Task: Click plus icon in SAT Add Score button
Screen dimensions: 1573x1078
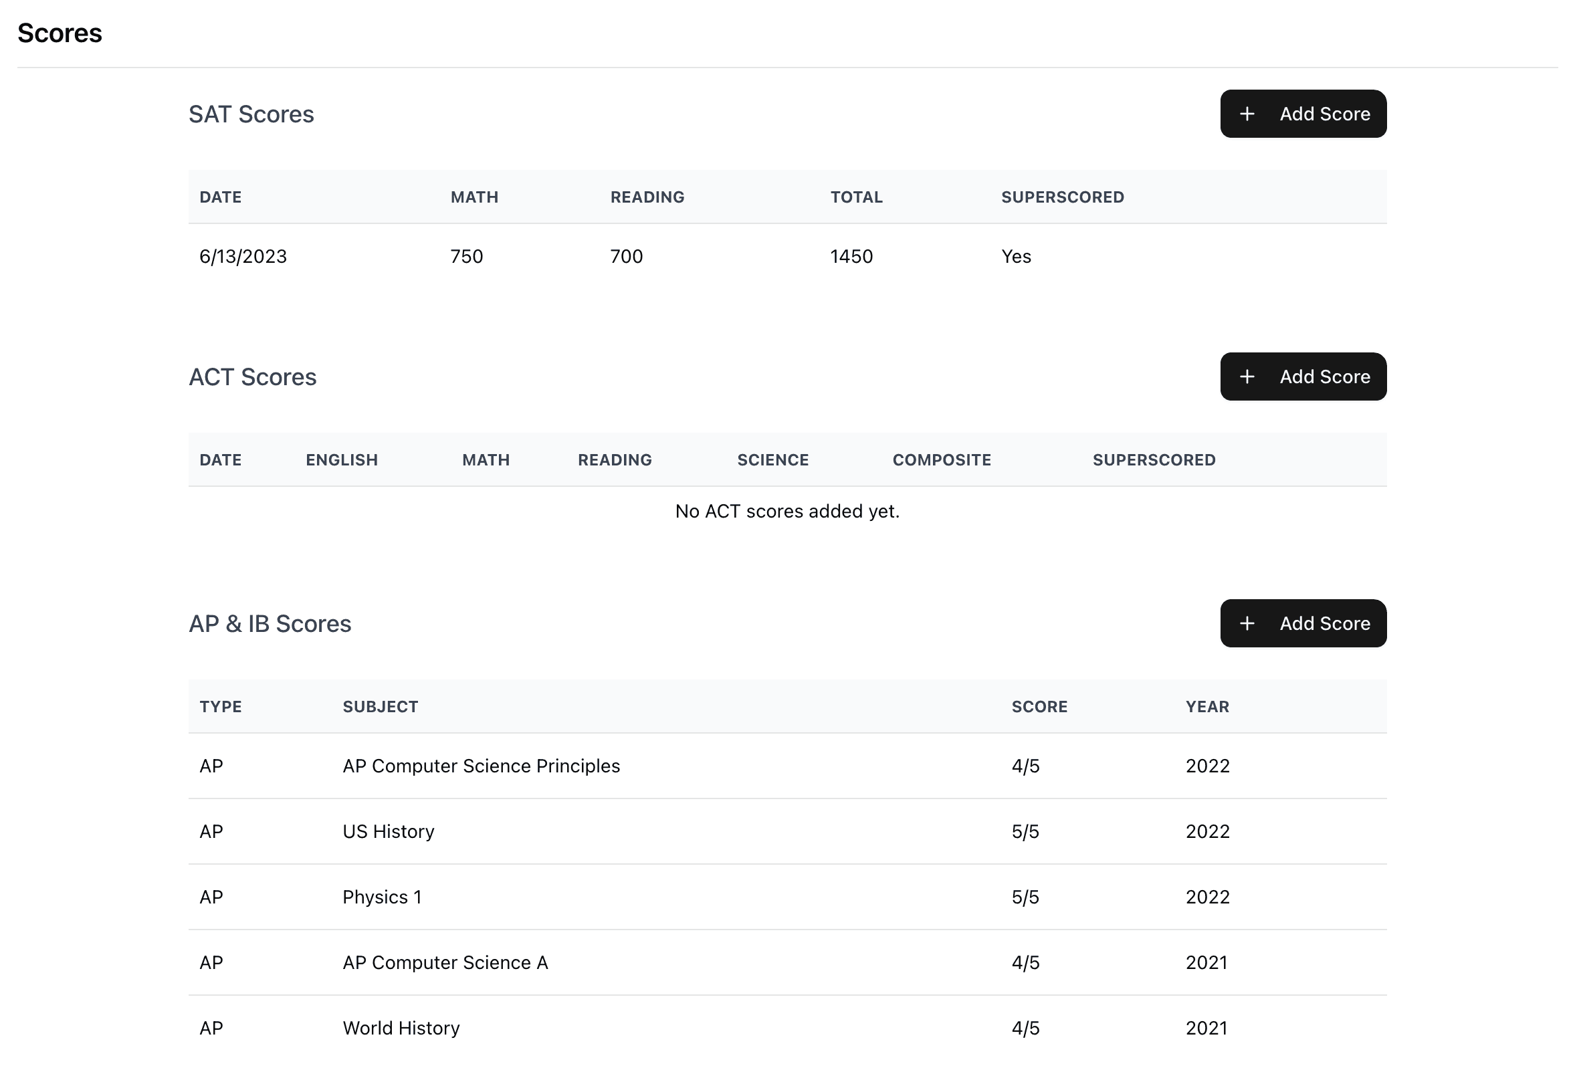Action: (x=1247, y=114)
